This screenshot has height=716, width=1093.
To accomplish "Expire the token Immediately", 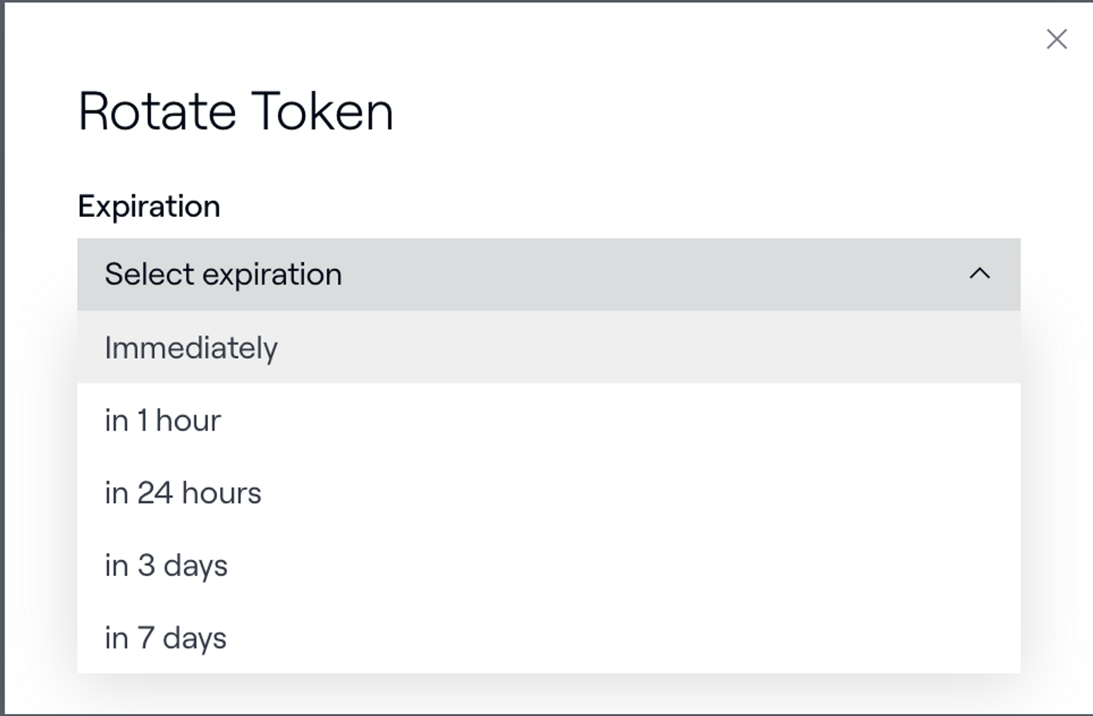I will pyautogui.click(x=191, y=347).
